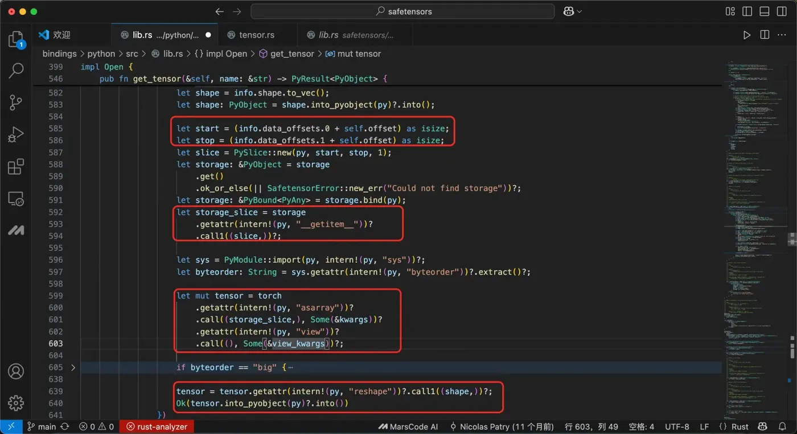Click the rust-analyzer status item

click(x=157, y=427)
